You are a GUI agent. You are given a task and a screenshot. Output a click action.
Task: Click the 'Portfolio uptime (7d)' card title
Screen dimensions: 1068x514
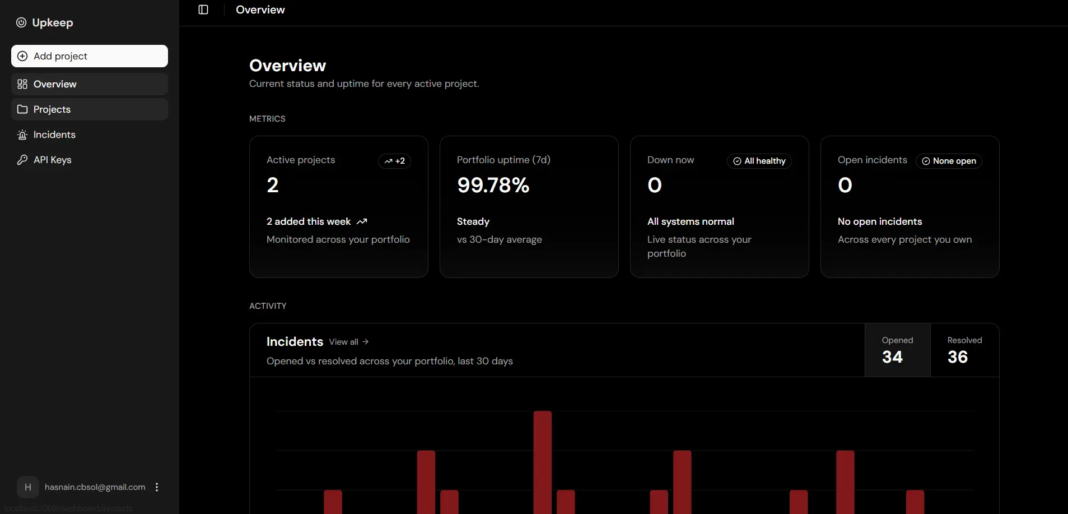coord(503,160)
